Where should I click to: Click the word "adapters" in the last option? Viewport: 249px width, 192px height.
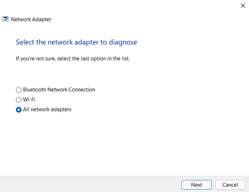click(61, 110)
